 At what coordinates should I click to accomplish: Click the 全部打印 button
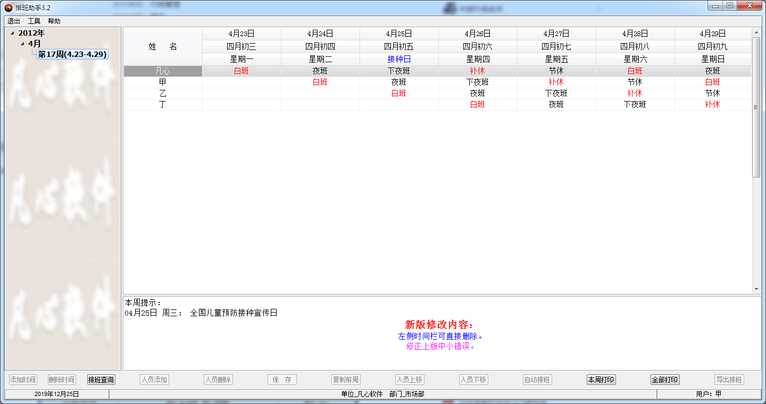(665, 380)
